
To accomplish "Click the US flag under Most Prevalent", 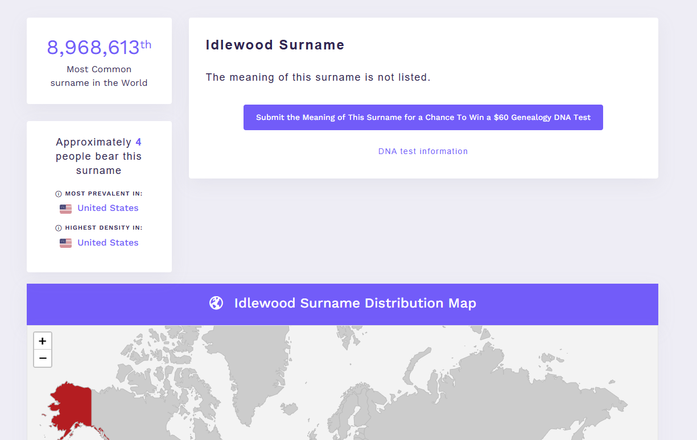I will (x=66, y=209).
